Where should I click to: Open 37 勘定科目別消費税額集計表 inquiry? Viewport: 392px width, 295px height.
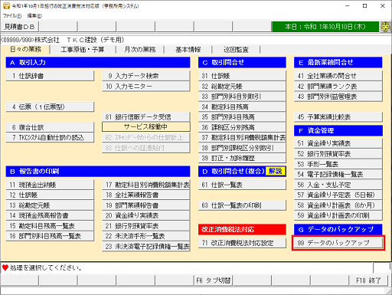click(x=242, y=137)
